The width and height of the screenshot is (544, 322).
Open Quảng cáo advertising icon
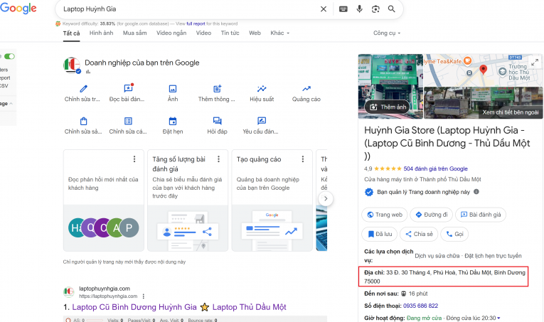(x=306, y=89)
